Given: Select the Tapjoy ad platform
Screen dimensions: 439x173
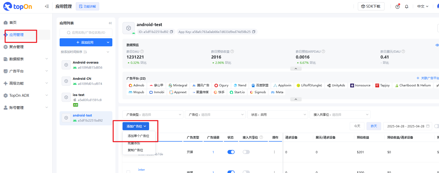Looking at the screenshot, I should pyautogui.click(x=382, y=85).
